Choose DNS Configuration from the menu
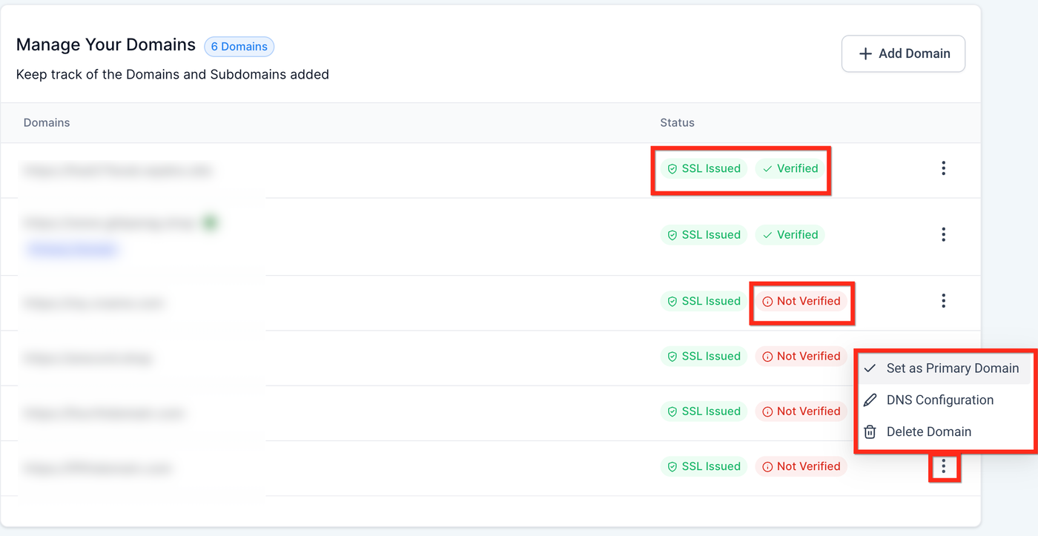The height and width of the screenshot is (536, 1038). [x=939, y=400]
